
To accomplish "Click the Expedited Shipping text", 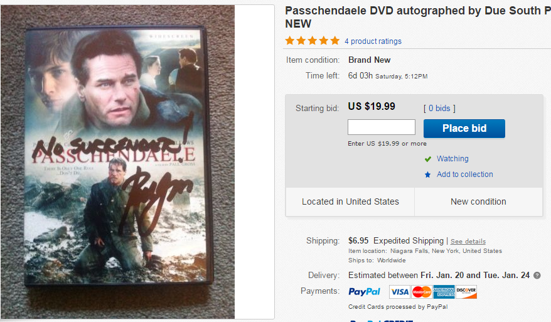I will [x=408, y=241].
